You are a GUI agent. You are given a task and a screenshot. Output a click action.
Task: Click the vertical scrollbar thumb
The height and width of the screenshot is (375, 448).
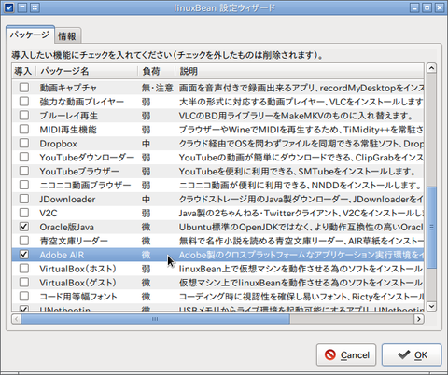coord(431,227)
